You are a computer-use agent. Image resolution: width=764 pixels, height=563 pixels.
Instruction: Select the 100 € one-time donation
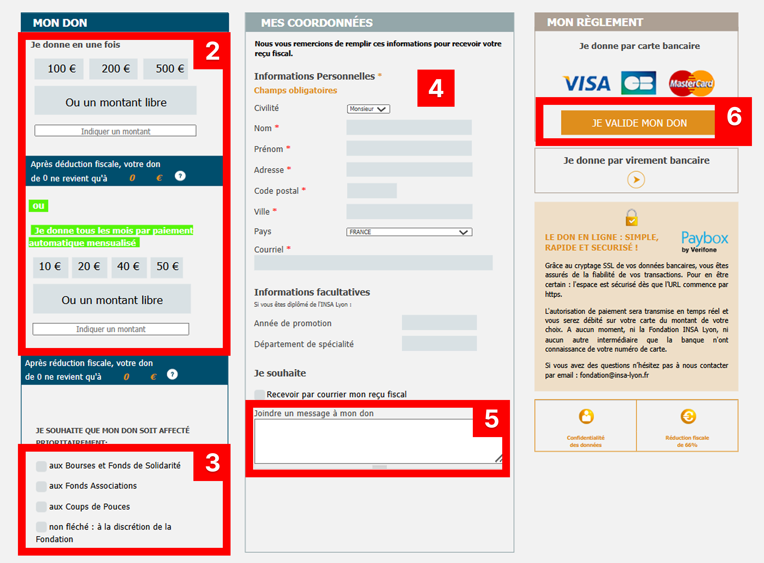tap(59, 69)
